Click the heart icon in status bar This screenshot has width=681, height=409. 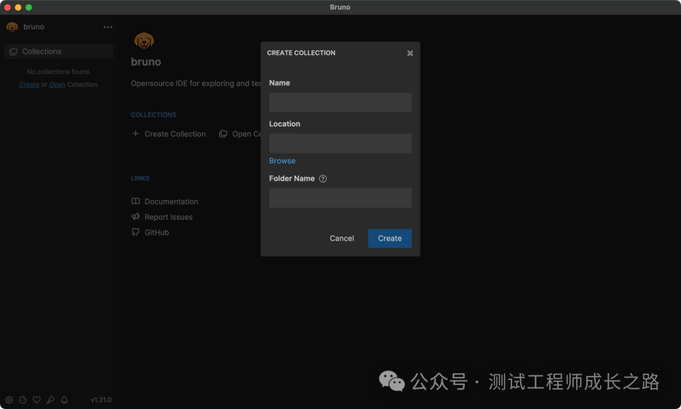37,400
